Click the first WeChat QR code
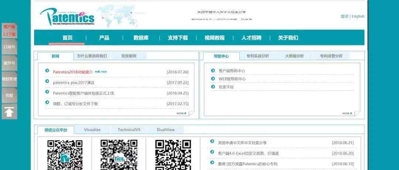The image size is (399, 170). coord(65,154)
